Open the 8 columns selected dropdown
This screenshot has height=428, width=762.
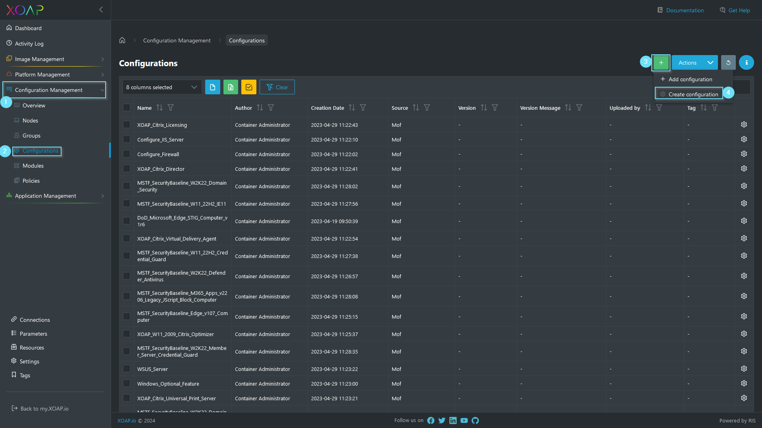[162, 87]
